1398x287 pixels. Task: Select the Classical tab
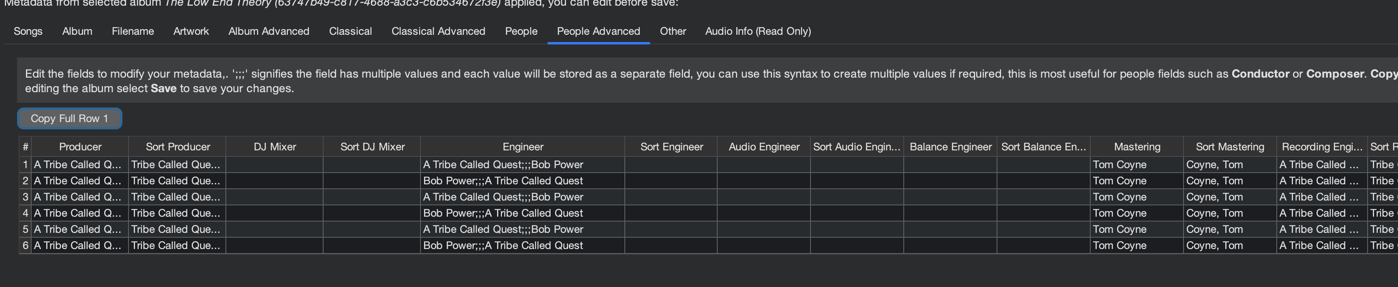(x=351, y=32)
